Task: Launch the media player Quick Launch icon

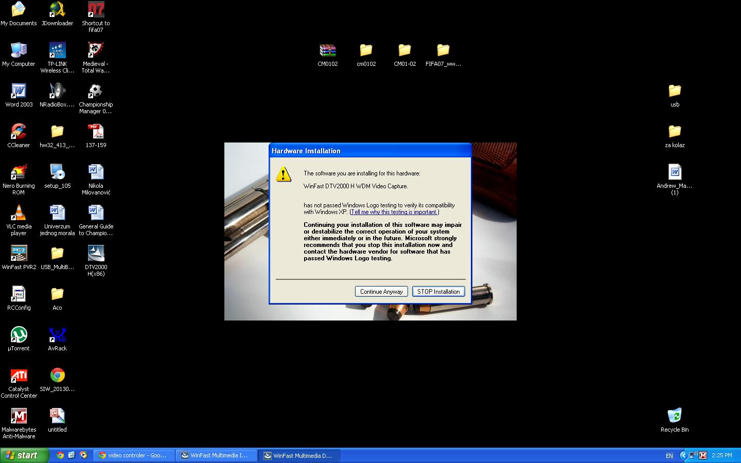Action: coord(83,455)
